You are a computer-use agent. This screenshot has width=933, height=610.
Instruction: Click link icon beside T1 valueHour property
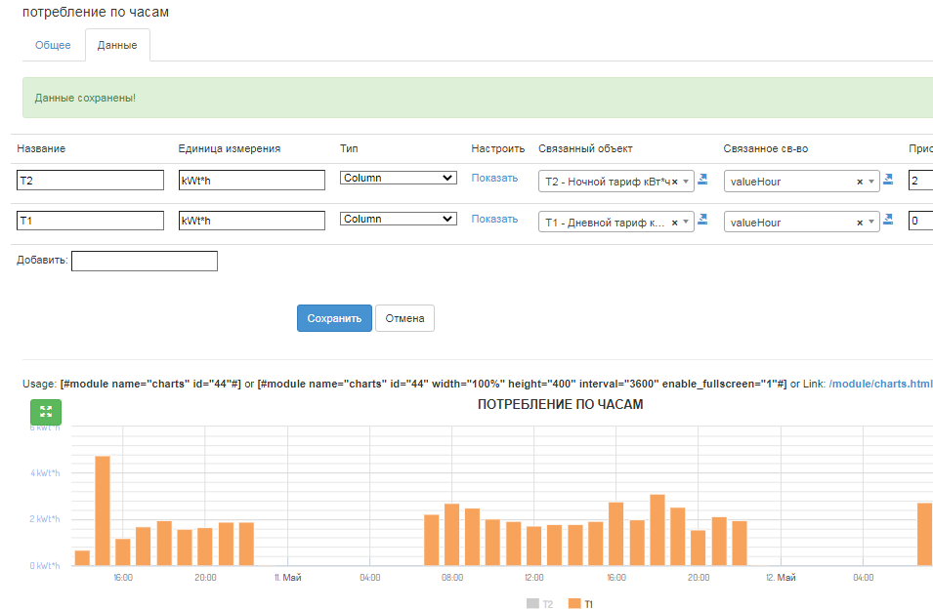click(888, 221)
